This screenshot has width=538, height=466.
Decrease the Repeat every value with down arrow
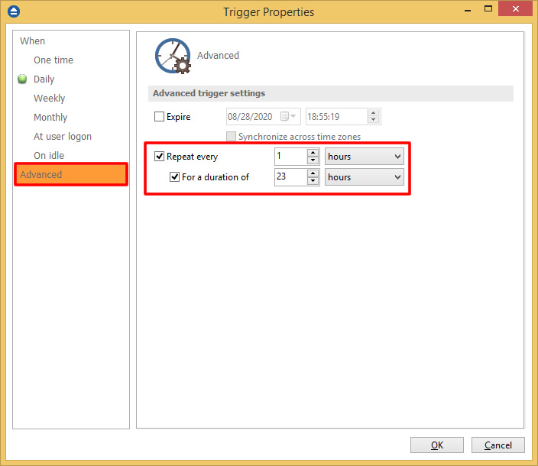click(x=313, y=160)
